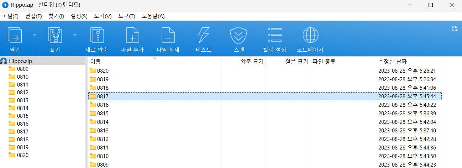Viewport: 462px width, 168px height.
Task: Select the 0818 row in the file list
Action: (265, 88)
